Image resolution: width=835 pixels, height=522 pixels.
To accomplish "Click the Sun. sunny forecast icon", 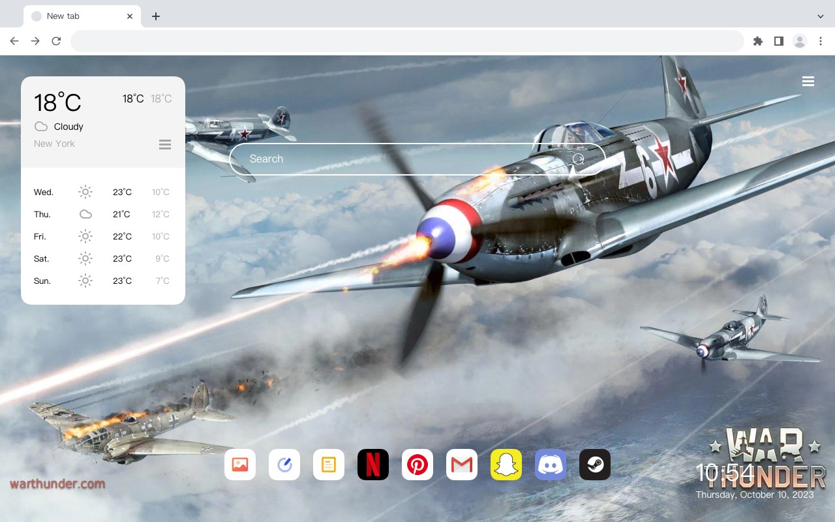I will (x=85, y=281).
